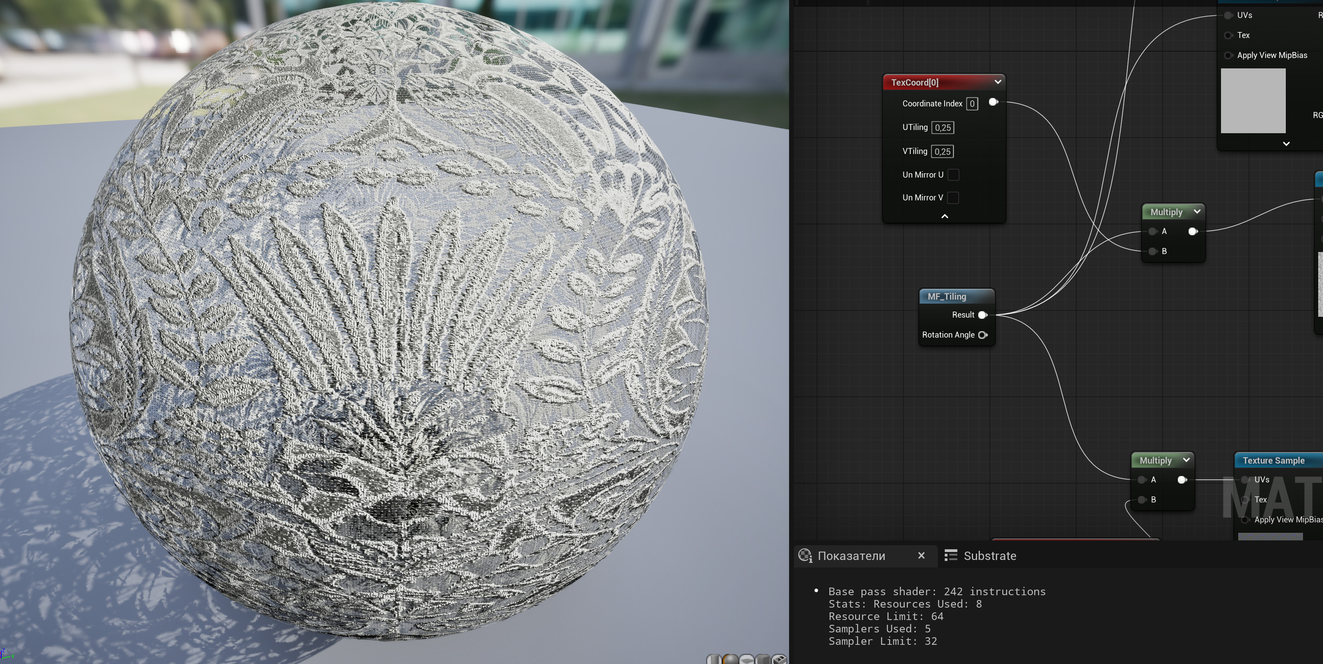Open TexCoord[0] node header dropdown arrow
The width and height of the screenshot is (1323, 664).
[997, 82]
